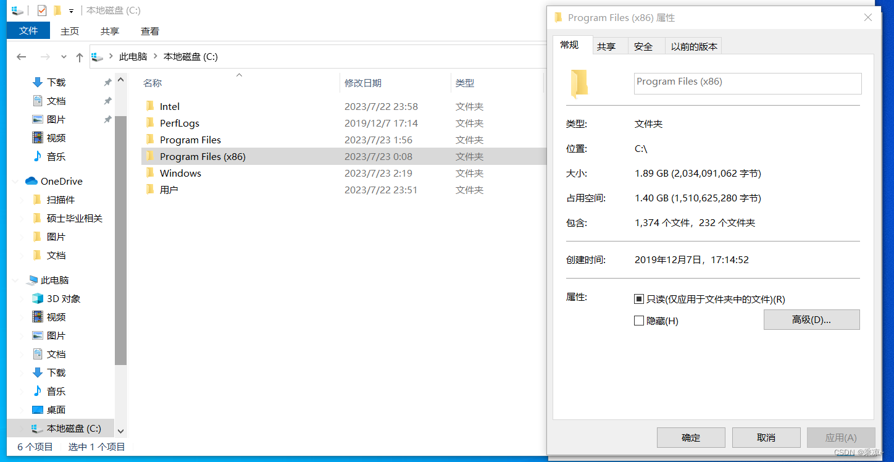The height and width of the screenshot is (462, 894).
Task: Click the Windows folder icon in file list
Action: coord(149,173)
